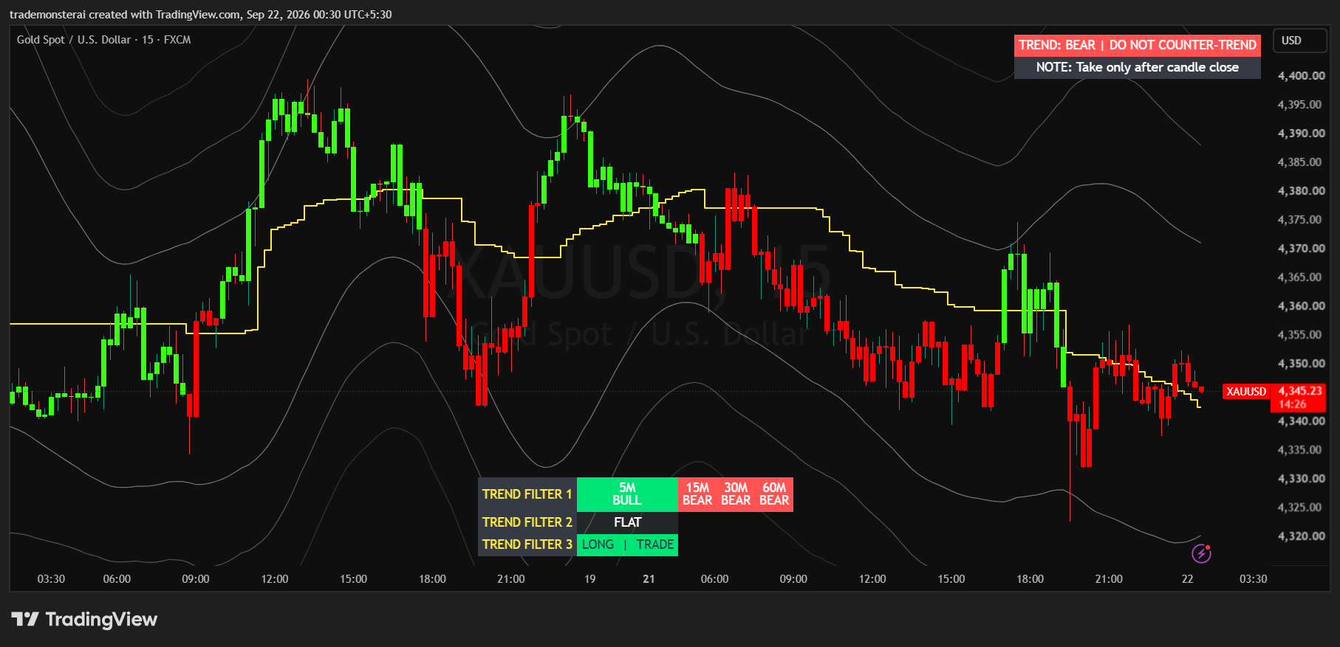Click the TREND FILTER 3 row label
This screenshot has width=1340, height=647.
tap(527, 544)
